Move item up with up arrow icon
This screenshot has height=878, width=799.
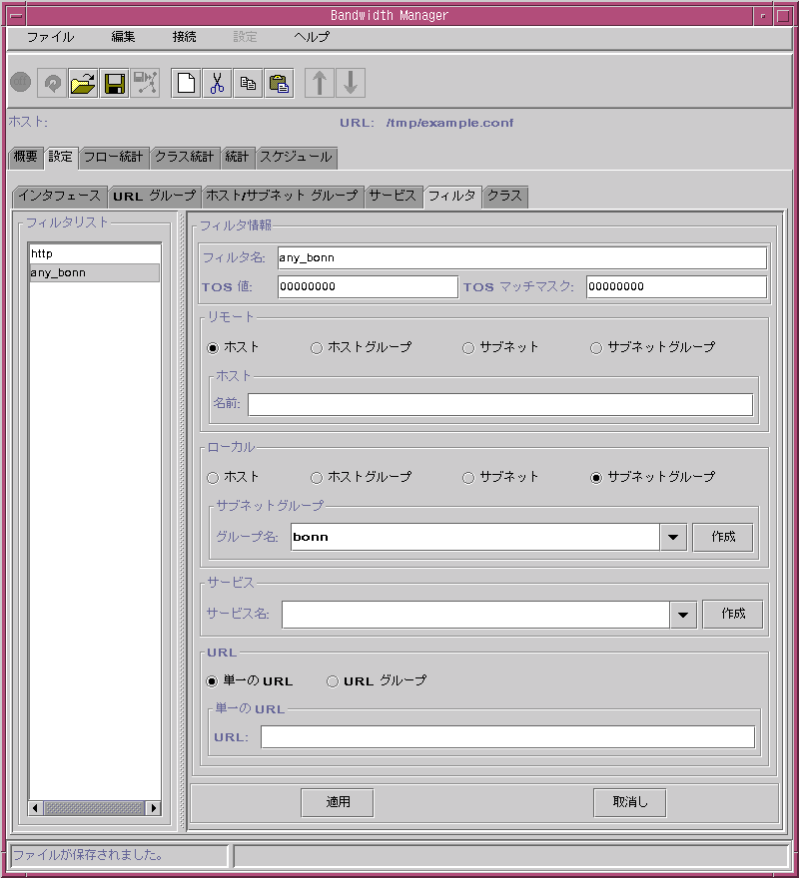pyautogui.click(x=320, y=83)
